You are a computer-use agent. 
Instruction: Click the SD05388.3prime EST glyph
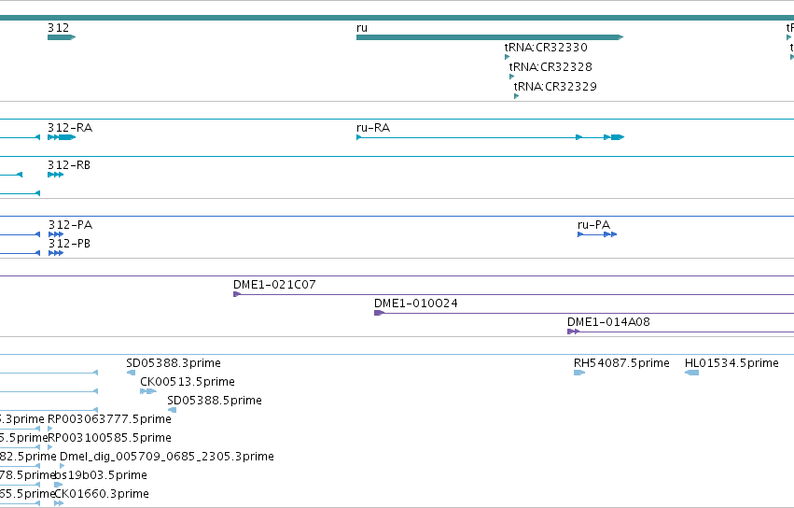click(132, 373)
